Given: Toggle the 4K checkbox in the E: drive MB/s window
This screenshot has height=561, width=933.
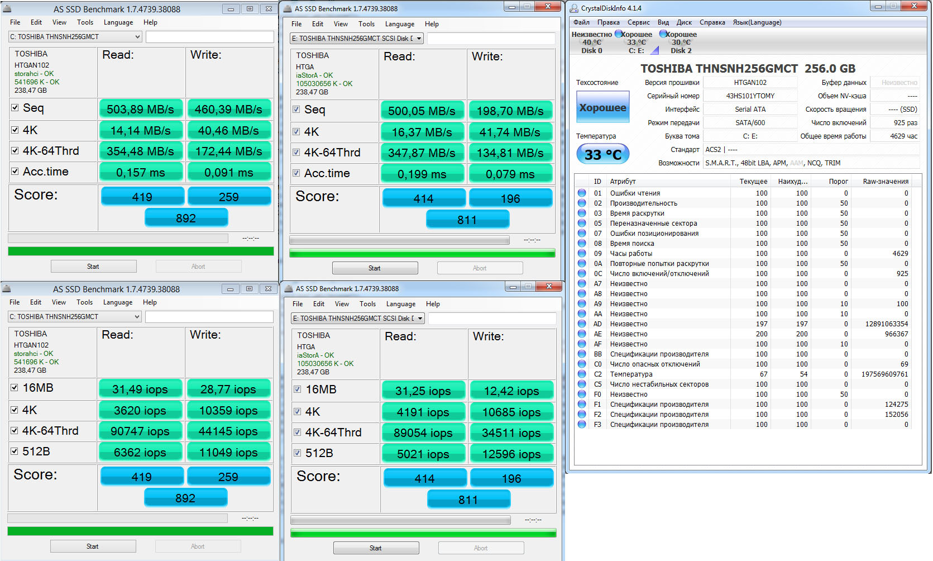Looking at the screenshot, I should (296, 132).
